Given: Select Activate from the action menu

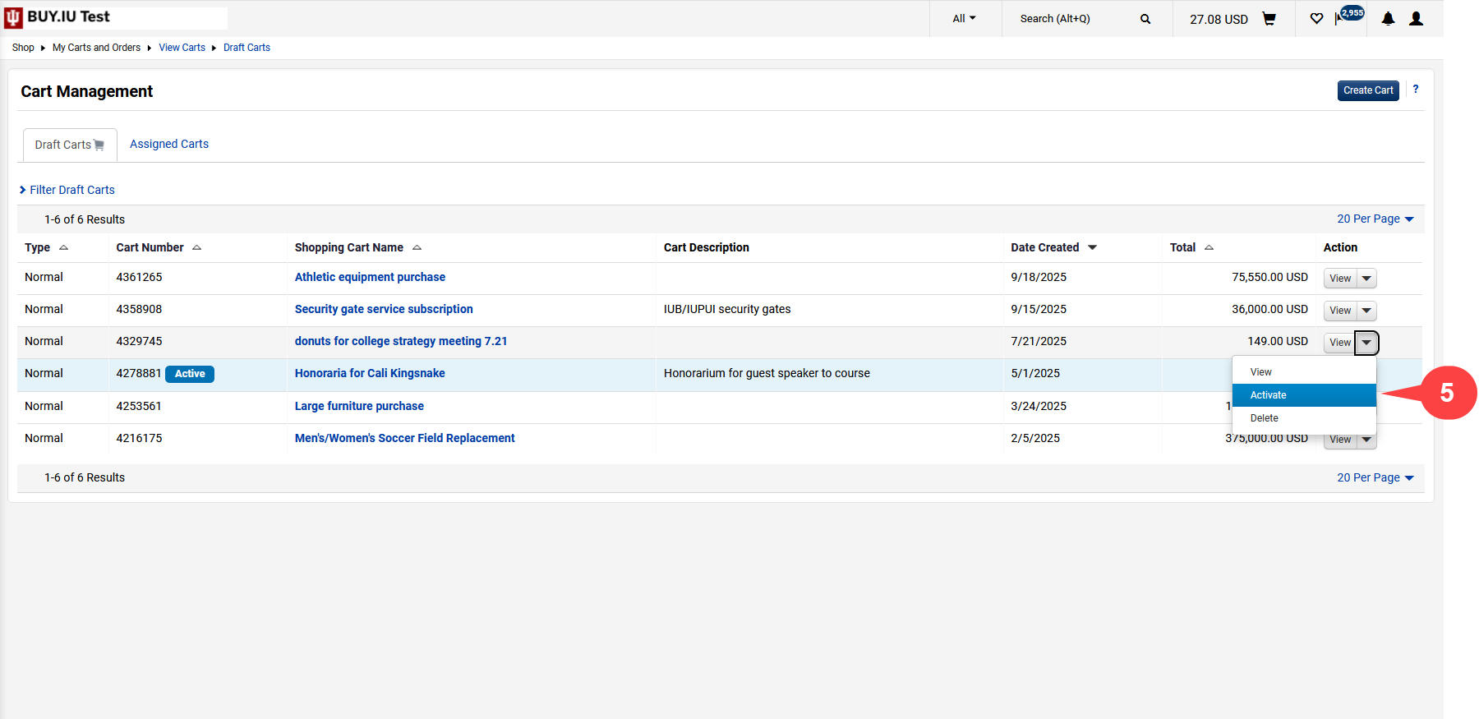Looking at the screenshot, I should point(1269,395).
